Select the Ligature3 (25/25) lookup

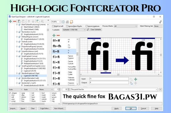coord(30,71)
